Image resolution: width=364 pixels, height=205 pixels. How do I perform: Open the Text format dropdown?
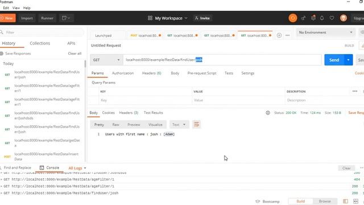coord(179,125)
